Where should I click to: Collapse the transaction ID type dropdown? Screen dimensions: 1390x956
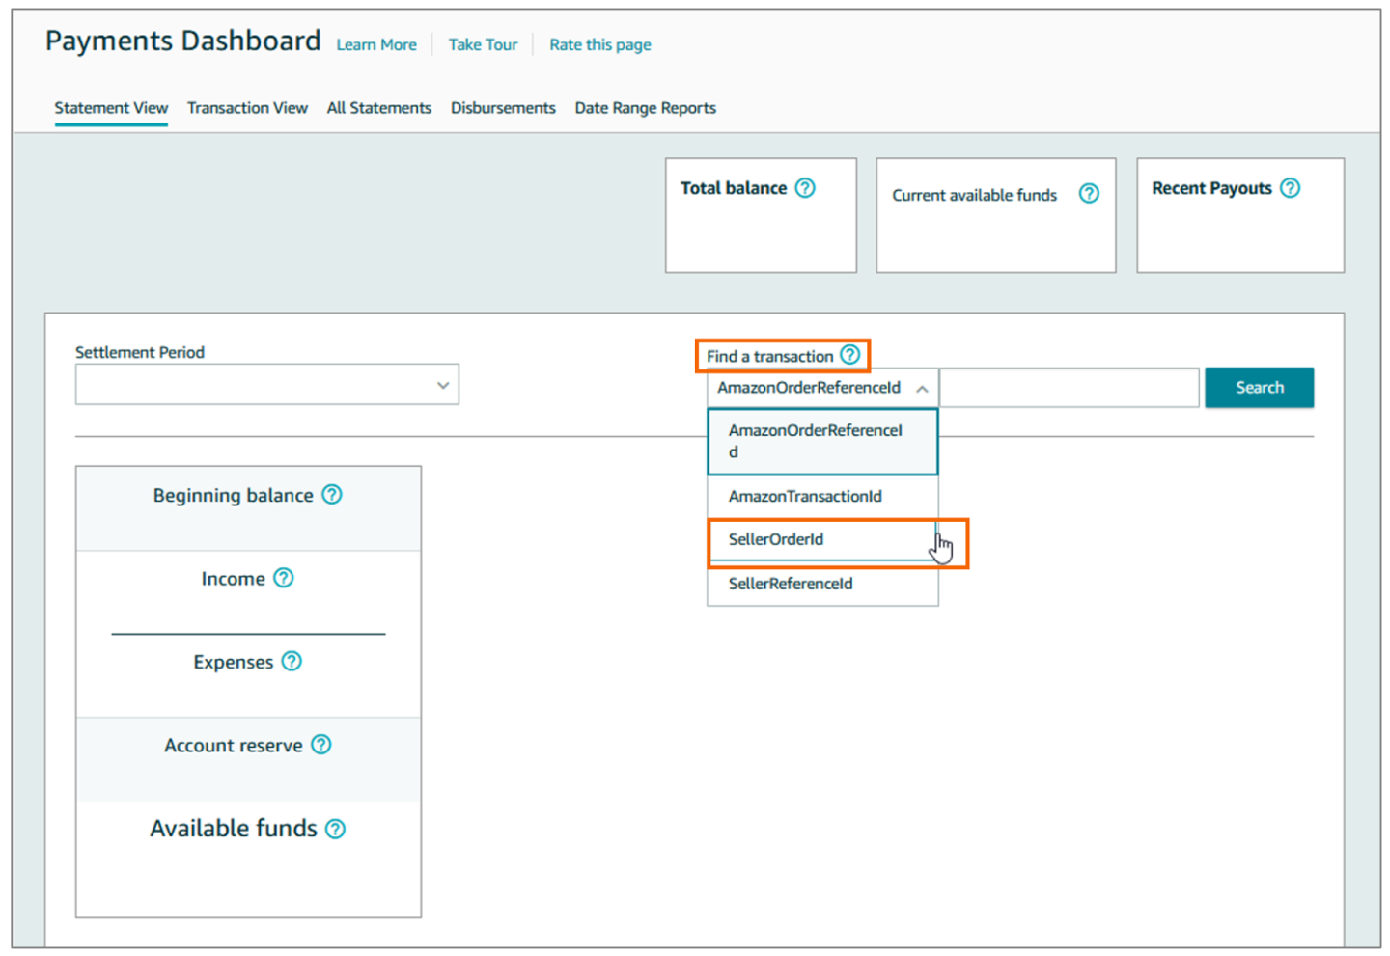click(924, 387)
